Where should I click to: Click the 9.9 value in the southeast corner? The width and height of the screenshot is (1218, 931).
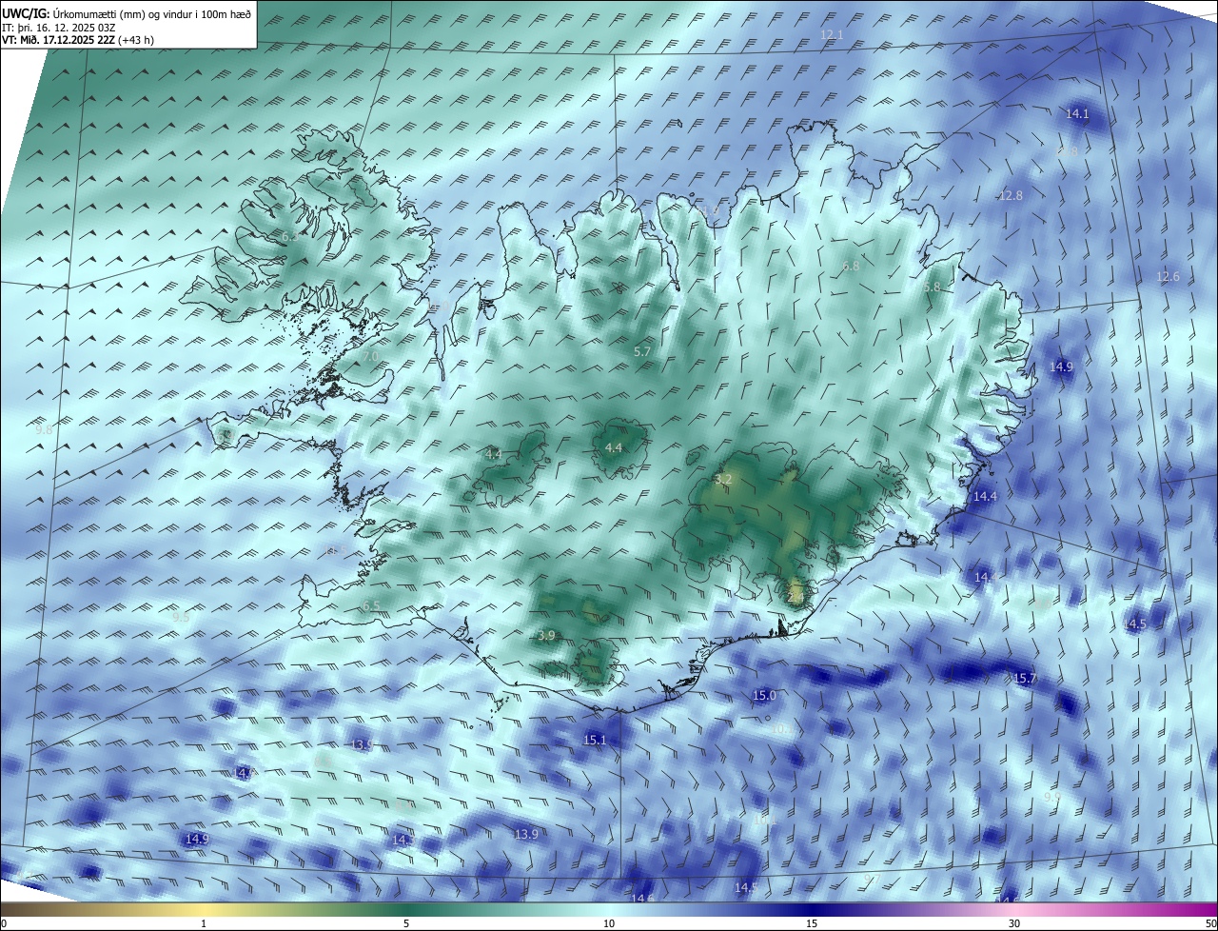tap(1052, 797)
